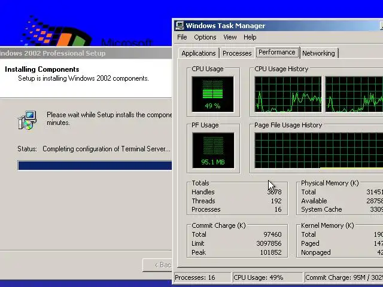Viewport: 383px width, 287px height.
Task: Click the 'Totals' group label
Action: 200,183
